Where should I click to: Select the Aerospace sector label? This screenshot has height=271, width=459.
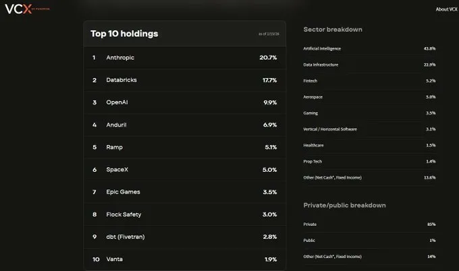[x=313, y=97]
